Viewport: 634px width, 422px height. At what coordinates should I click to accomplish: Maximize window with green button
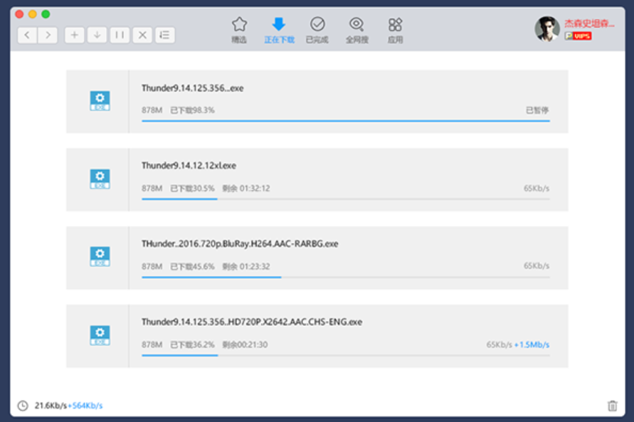(46, 14)
